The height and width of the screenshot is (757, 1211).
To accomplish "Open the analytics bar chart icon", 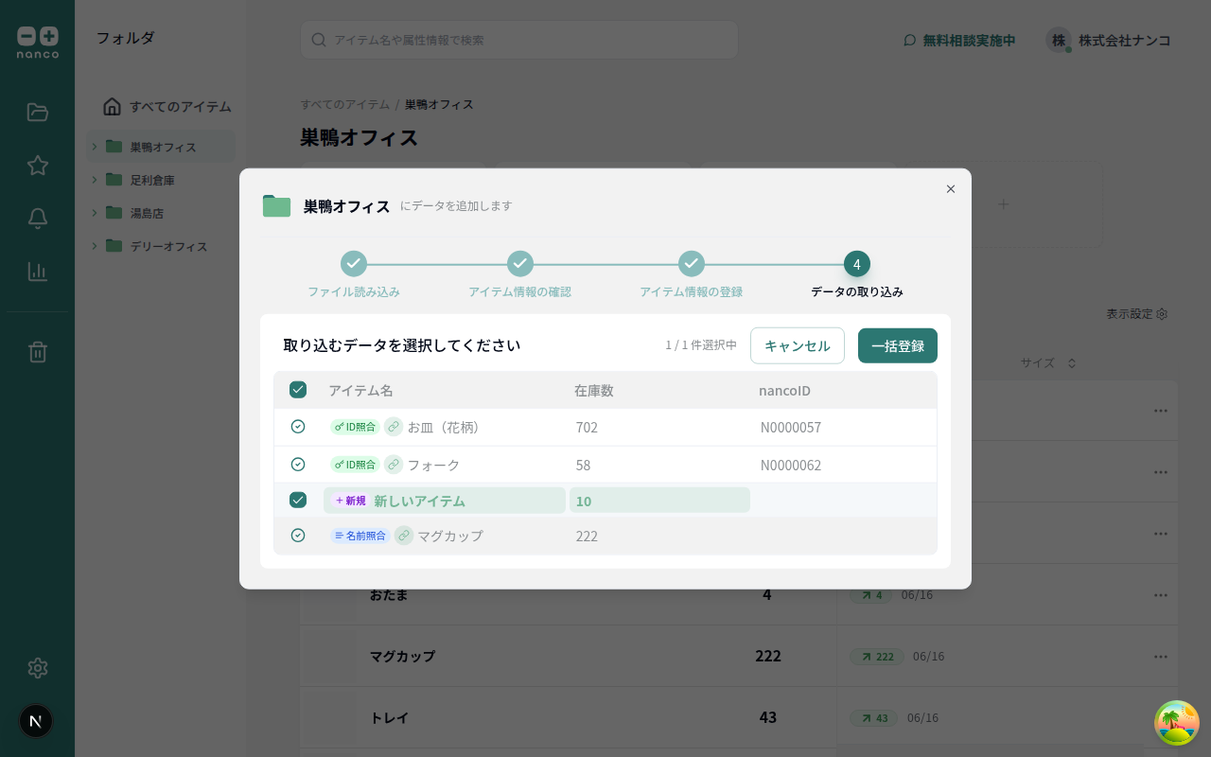I will (x=37, y=271).
